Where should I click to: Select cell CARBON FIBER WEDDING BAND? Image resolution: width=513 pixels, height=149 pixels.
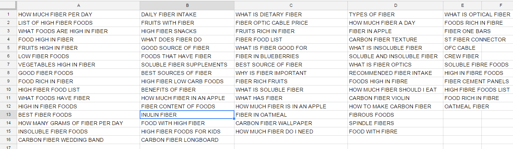tap(78, 140)
